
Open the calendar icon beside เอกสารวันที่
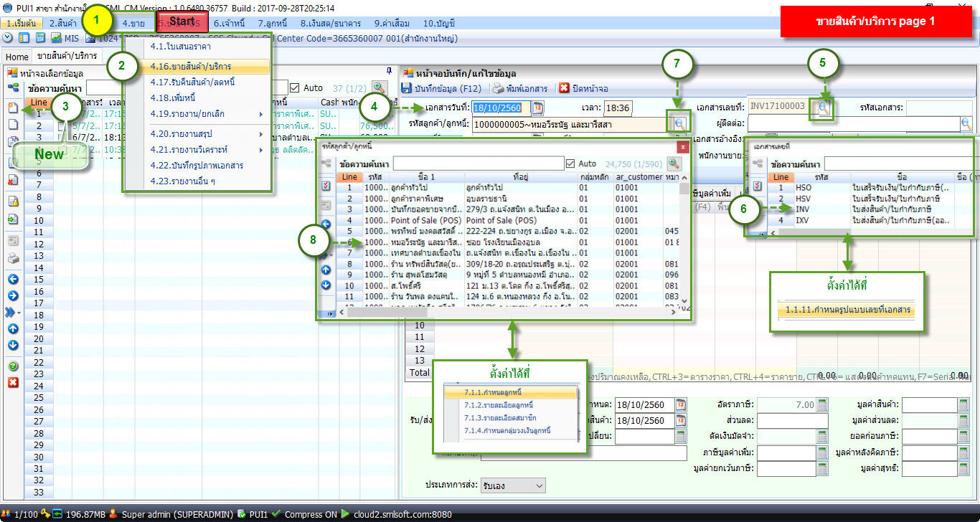click(538, 108)
